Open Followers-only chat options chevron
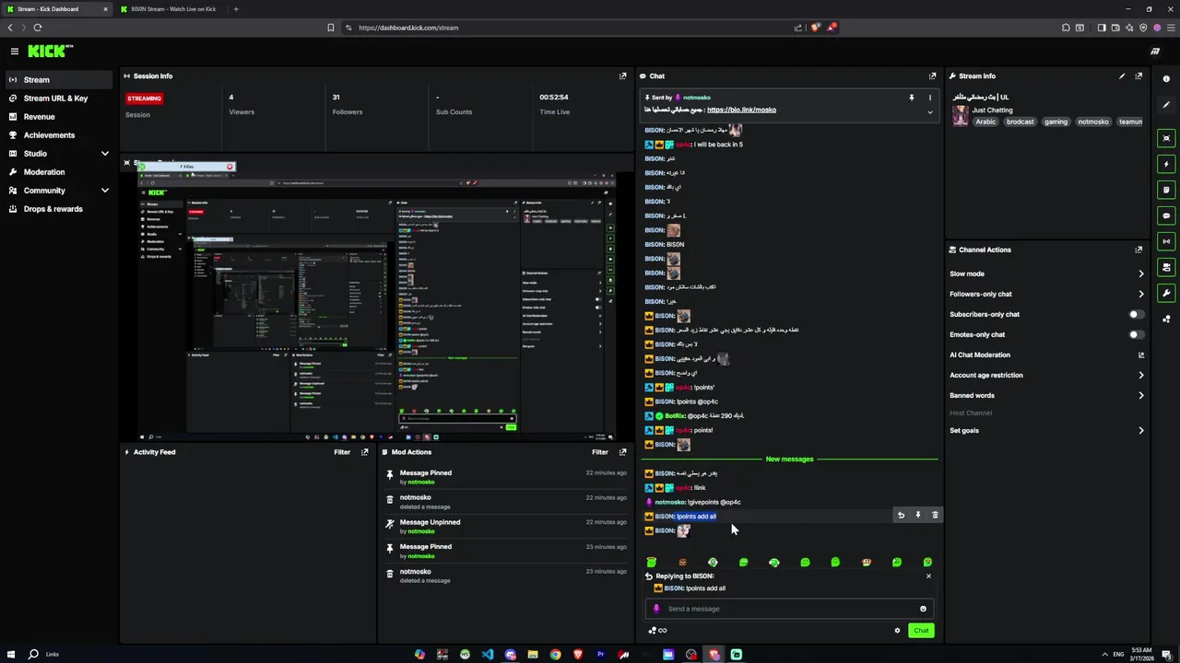The width and height of the screenshot is (1180, 663). [1140, 295]
